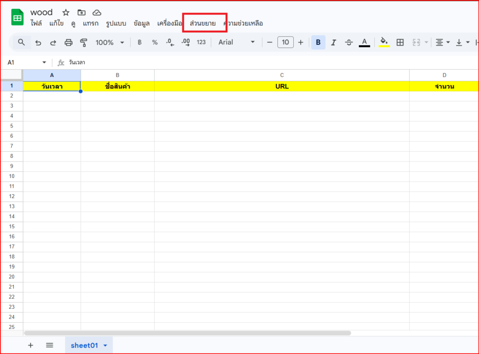
Task: Toggle bold formatting button
Action: tap(318, 42)
